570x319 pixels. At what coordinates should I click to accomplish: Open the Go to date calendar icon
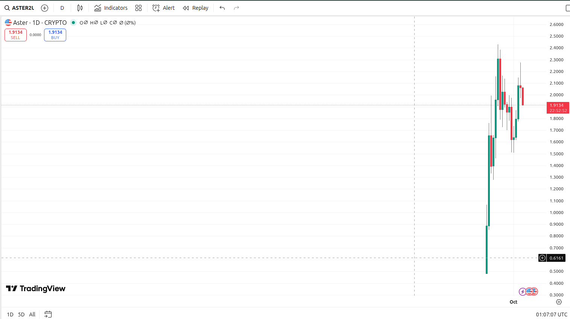pyautogui.click(x=48, y=314)
